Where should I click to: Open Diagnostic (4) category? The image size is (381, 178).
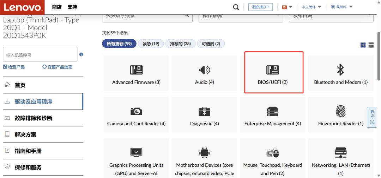point(204,115)
